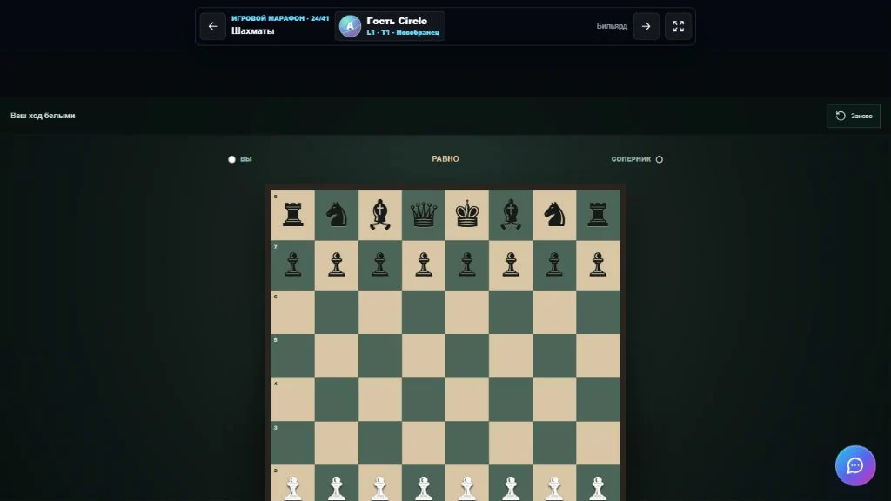Click the empty e3 square
This screenshot has width=891, height=501.
pos(467,443)
